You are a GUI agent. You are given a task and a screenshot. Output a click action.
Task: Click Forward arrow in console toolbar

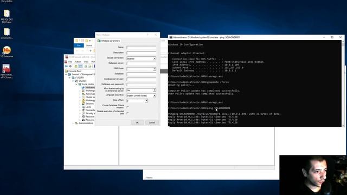tap(70, 66)
